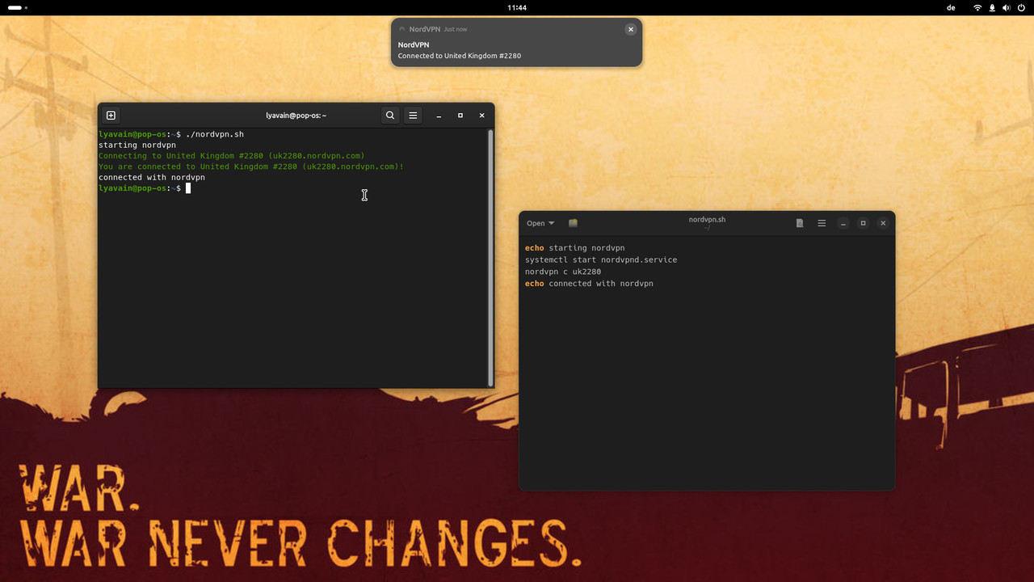Open the text editor hamburger menu
Screen dimensions: 1034x582
coord(822,223)
